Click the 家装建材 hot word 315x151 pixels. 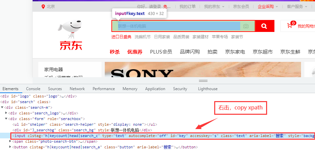coord(201,37)
